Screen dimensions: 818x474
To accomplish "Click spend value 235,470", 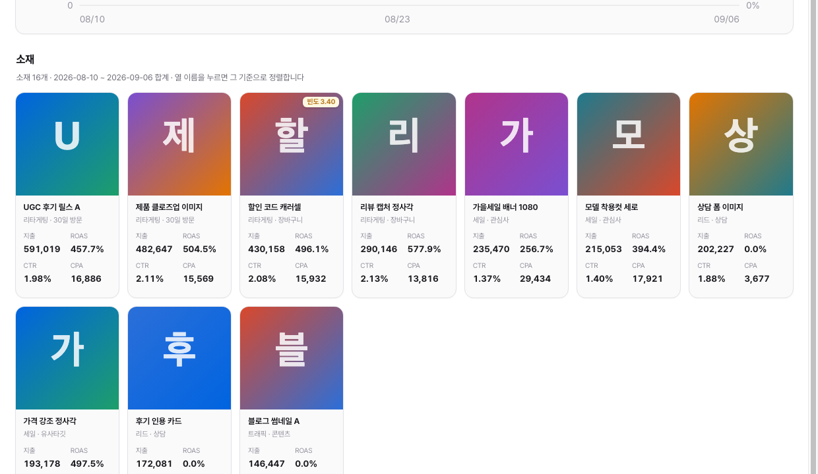I will [x=491, y=250].
